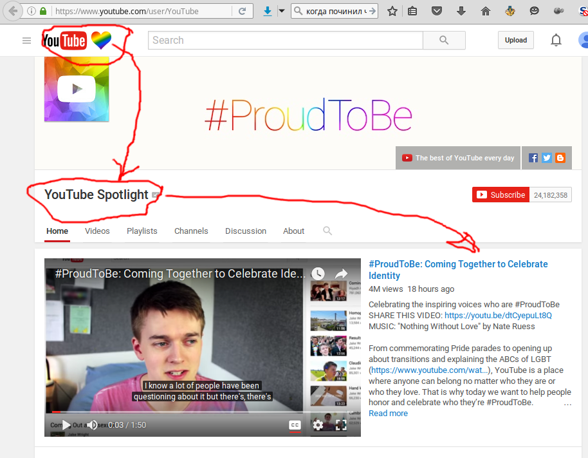Click the YouTube search magnifier button
Image resolution: width=588 pixels, height=458 pixels.
444,40
